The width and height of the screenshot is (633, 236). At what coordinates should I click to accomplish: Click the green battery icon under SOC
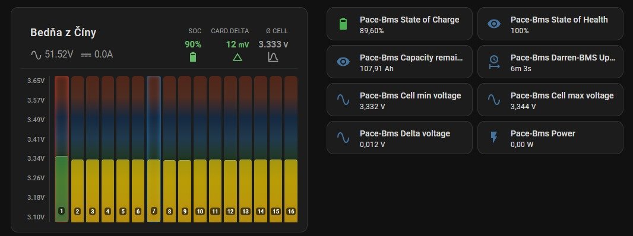pyautogui.click(x=193, y=58)
